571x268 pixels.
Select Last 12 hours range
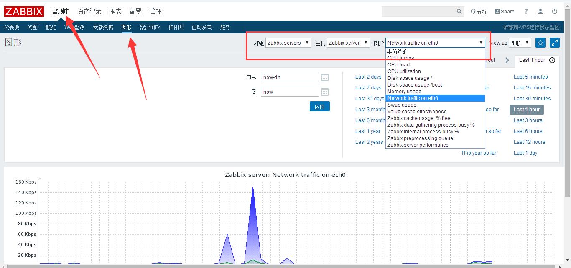[x=530, y=142]
